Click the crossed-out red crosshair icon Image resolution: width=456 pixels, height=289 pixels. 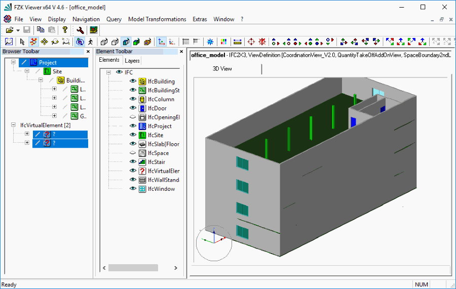262,42
